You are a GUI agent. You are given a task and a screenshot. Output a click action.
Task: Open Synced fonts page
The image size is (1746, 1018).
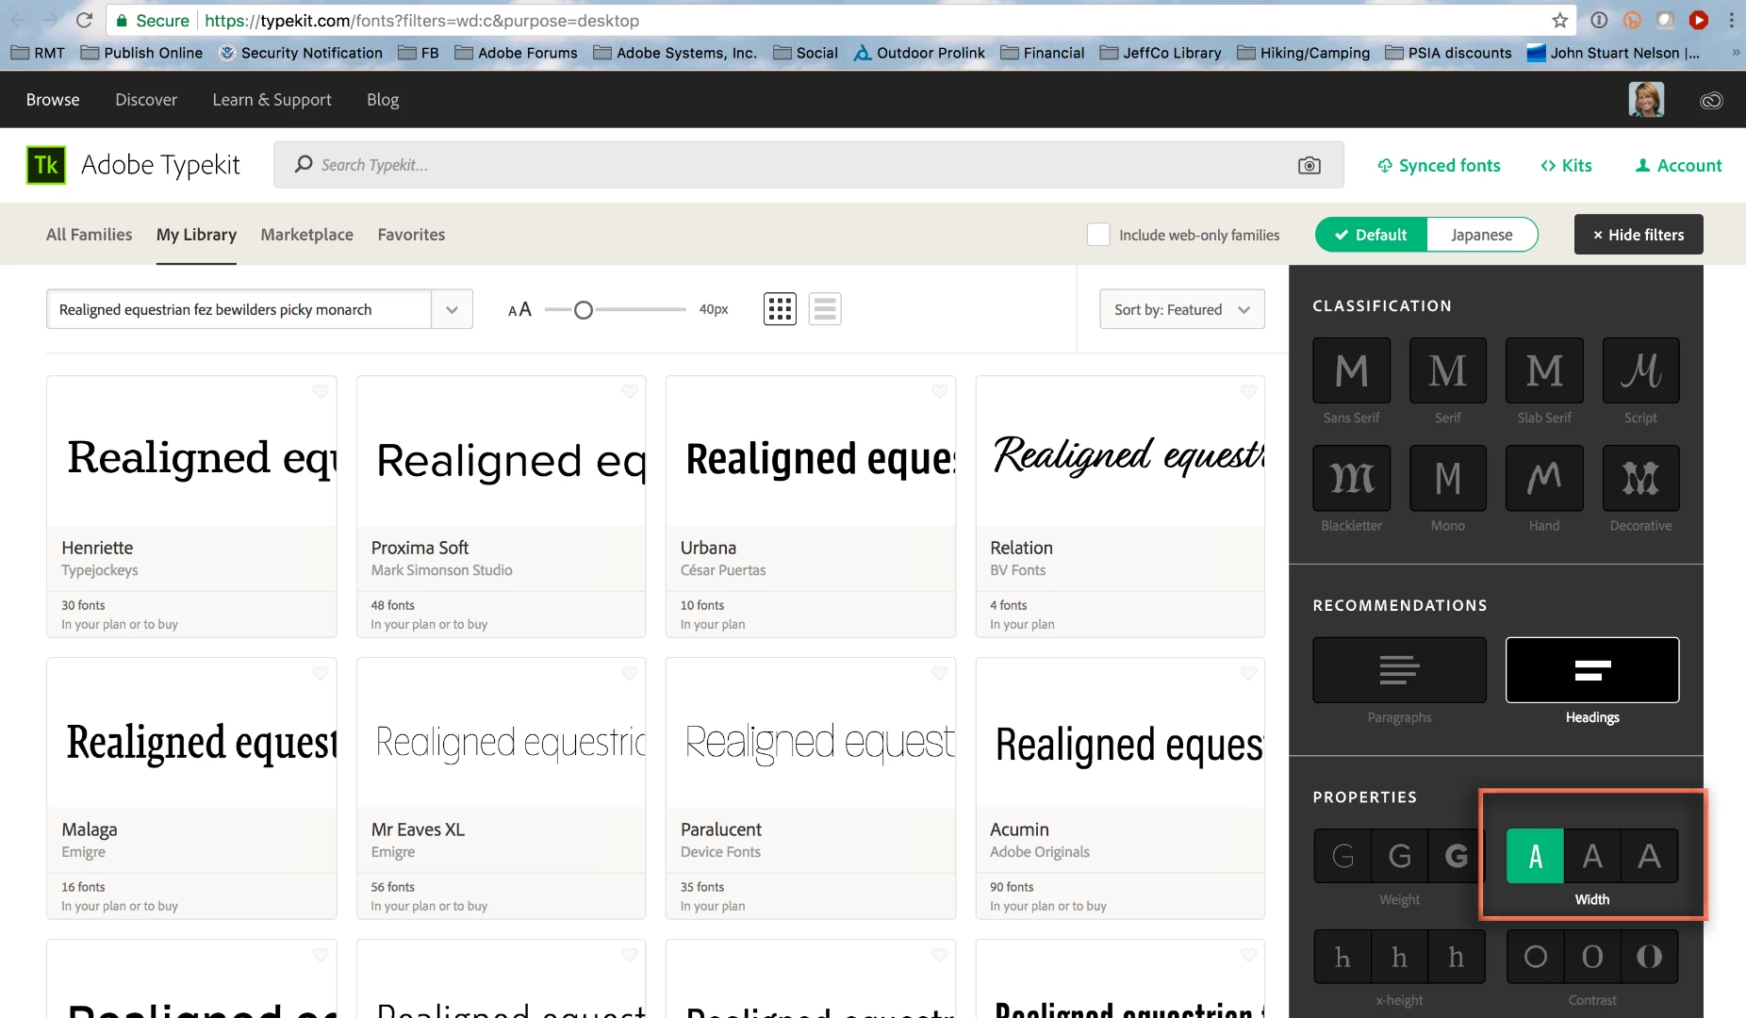coord(1439,166)
